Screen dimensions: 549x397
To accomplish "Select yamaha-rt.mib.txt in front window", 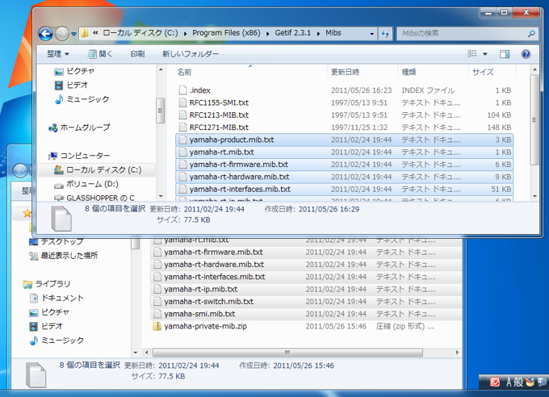I will (x=344, y=152).
